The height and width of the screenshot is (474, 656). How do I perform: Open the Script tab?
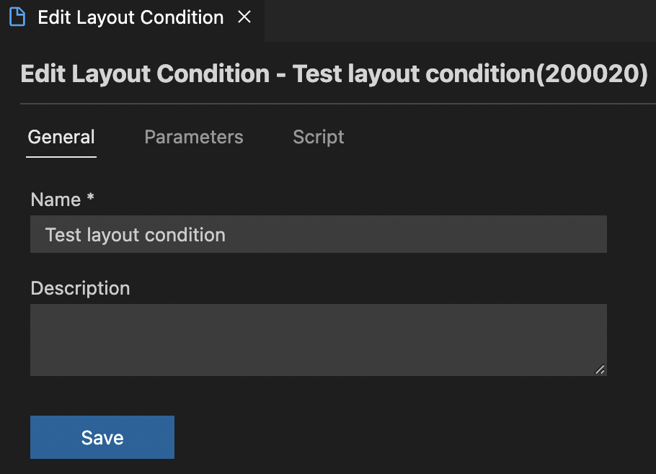point(319,137)
